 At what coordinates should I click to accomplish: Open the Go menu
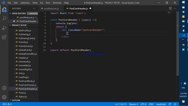click(x=41, y=3)
